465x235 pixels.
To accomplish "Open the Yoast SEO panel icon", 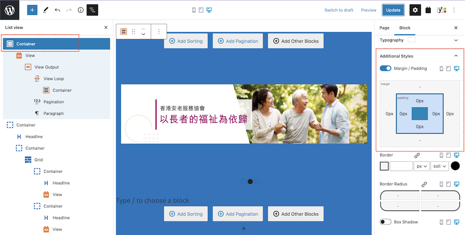I will [x=441, y=10].
